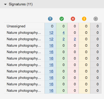
Task: Select the Unassigned row label
Action: 16,26
